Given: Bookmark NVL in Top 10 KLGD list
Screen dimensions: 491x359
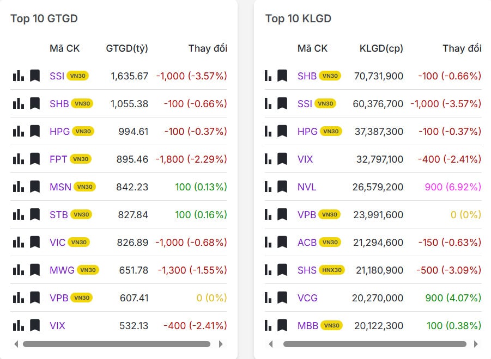Looking at the screenshot, I should pos(282,187).
